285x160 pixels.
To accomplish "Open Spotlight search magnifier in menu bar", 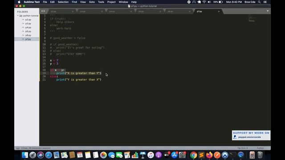I will pos(259,2).
